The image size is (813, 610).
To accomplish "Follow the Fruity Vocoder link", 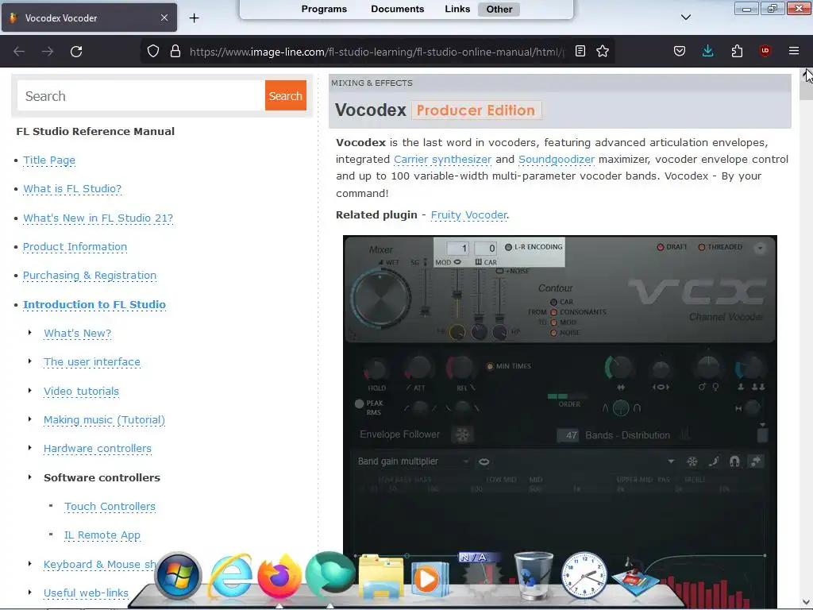I will pyautogui.click(x=468, y=214).
